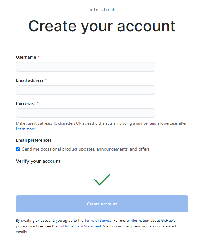The image size is (204, 248).
Task: Click the 'Create your account' heading
Action: [x=102, y=26]
